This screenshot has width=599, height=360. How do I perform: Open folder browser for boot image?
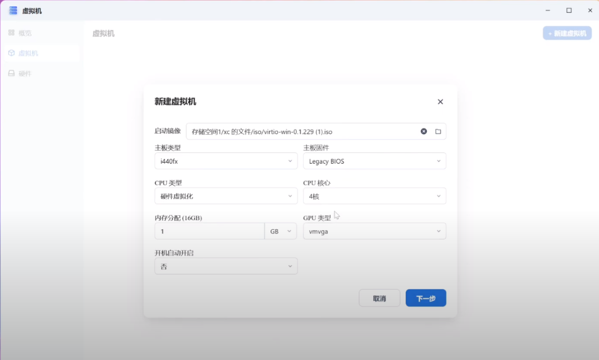click(438, 131)
